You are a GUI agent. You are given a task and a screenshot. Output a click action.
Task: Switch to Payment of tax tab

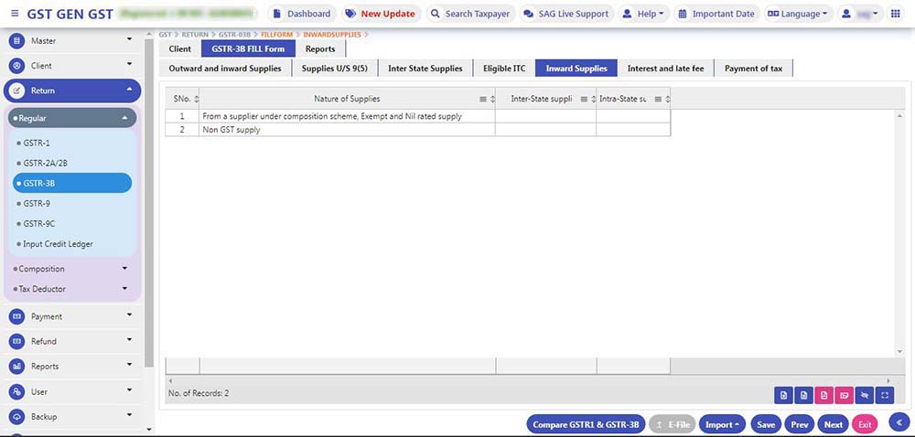[x=753, y=69]
